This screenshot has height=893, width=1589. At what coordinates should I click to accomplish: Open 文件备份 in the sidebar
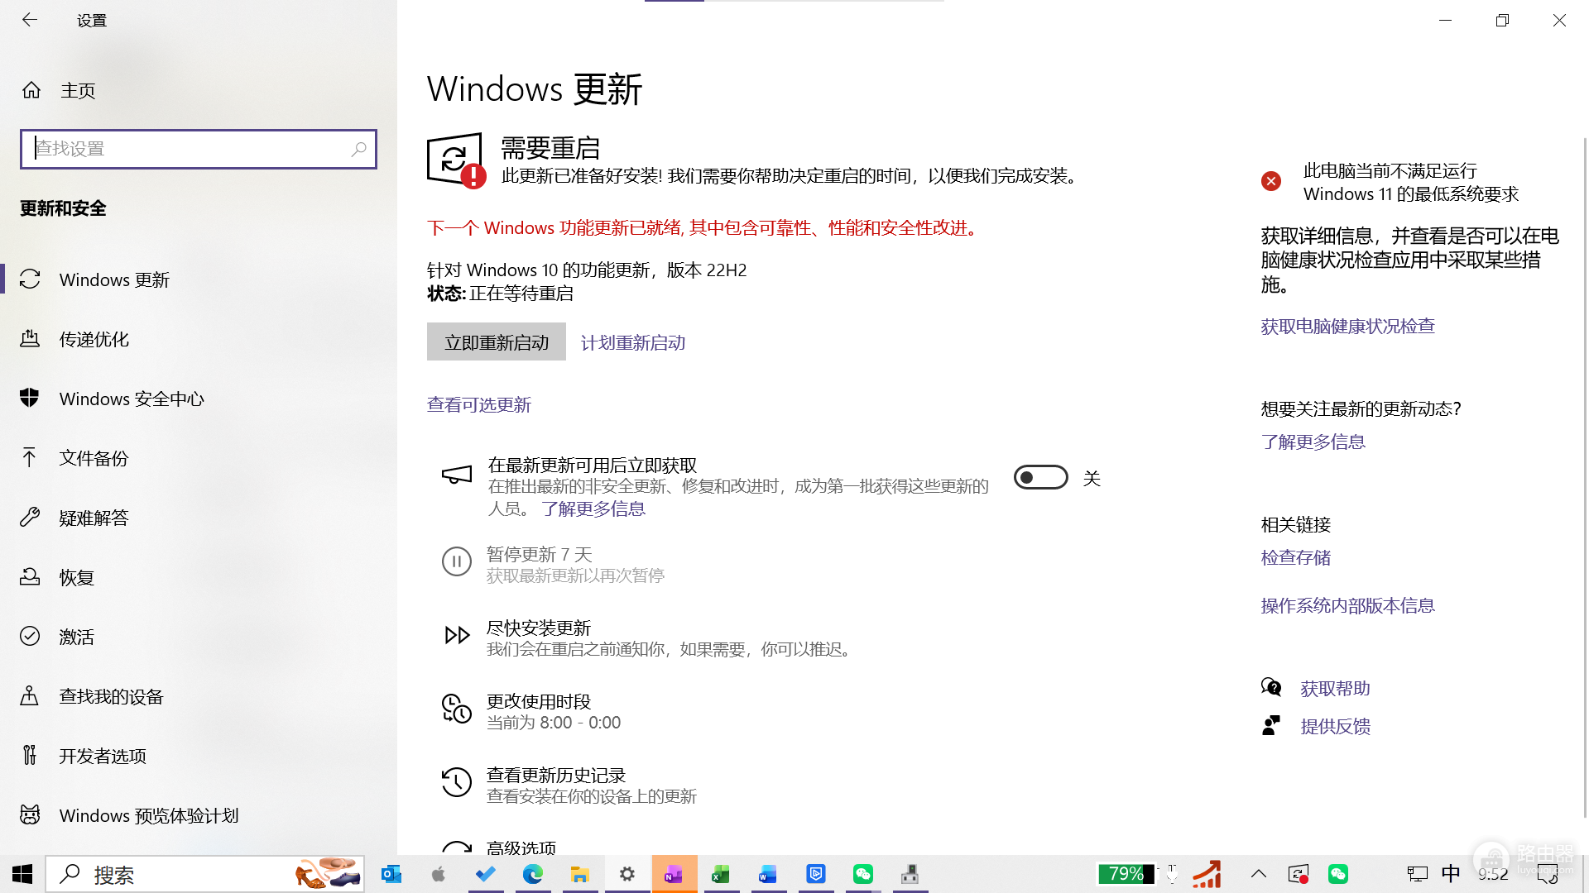[199, 458]
